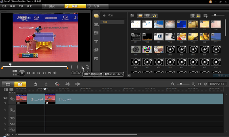
Task: Switch to storyboard view
Action: 8,84
